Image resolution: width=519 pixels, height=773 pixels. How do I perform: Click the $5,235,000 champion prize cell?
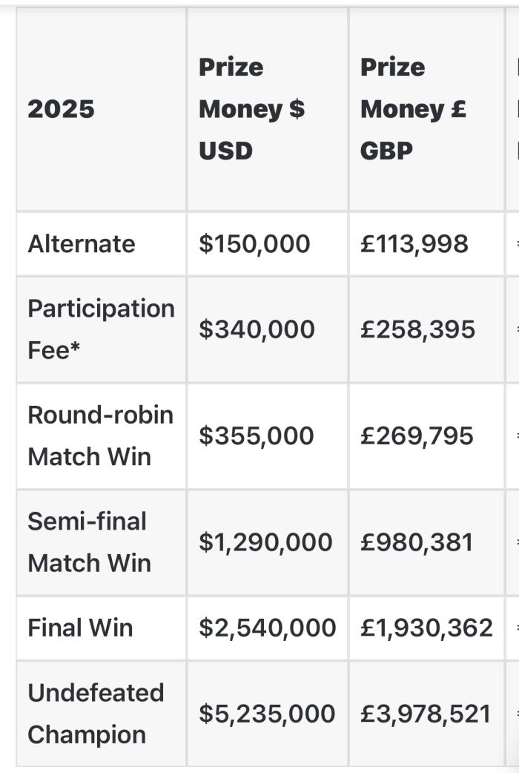point(267,714)
